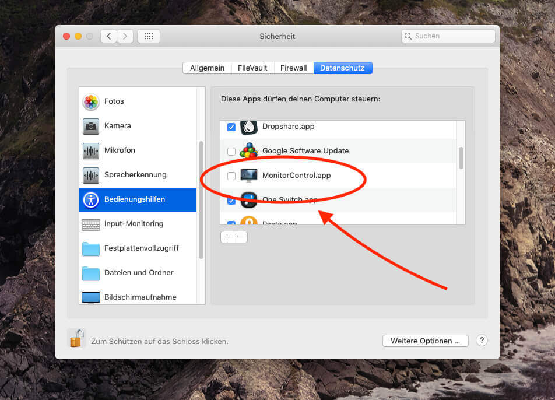
Task: Select Spracherkennung in the sidebar
Action: (x=135, y=175)
